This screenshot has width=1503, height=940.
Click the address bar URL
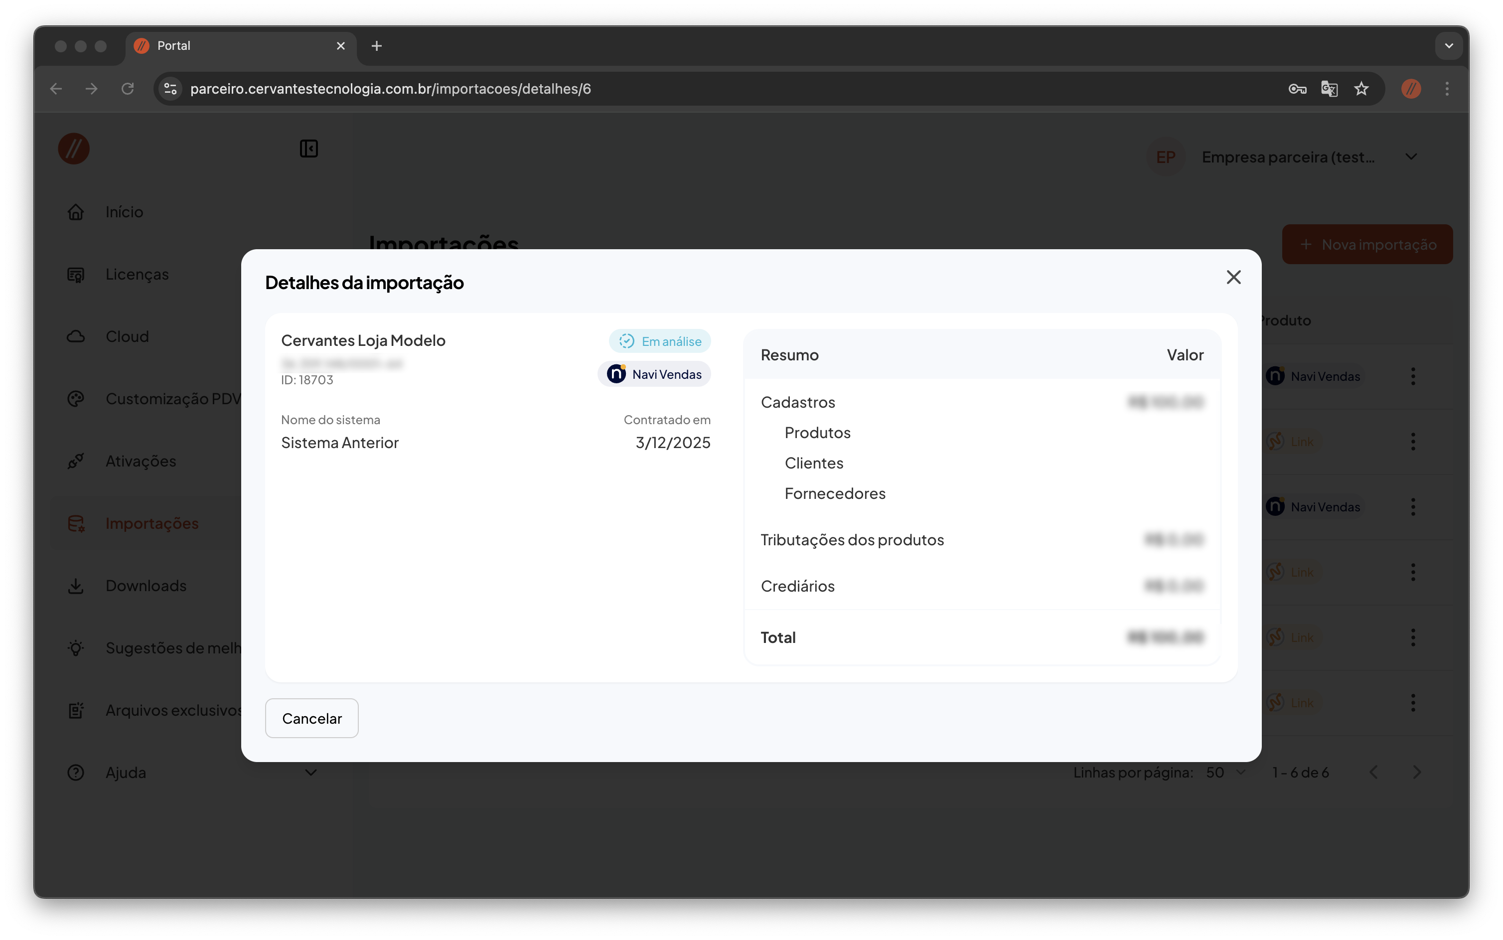[390, 89]
